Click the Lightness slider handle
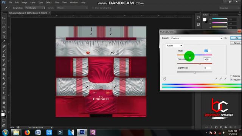Viewport: 242px width, 136px height. (195, 72)
